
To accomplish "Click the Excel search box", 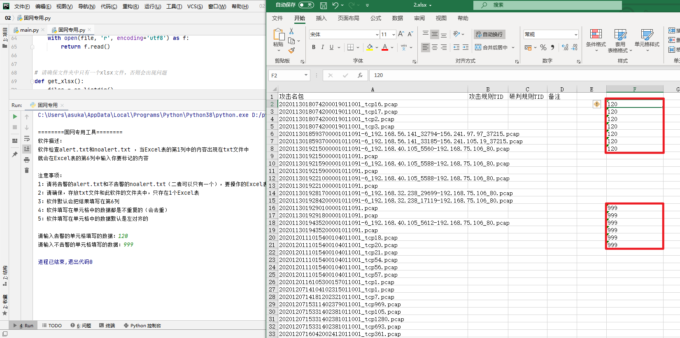I will point(547,5).
